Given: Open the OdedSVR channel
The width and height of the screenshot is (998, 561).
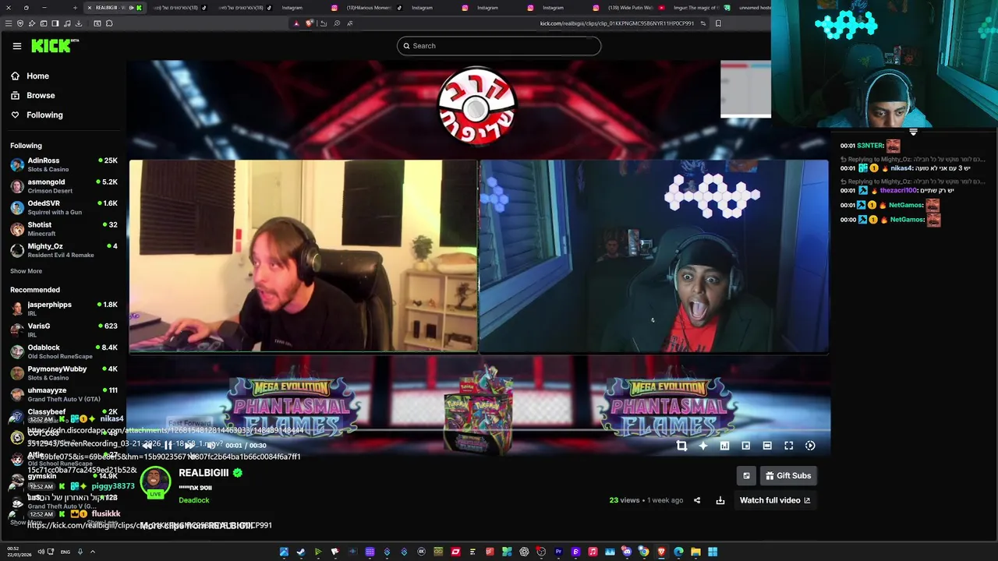Looking at the screenshot, I should pos(64,207).
